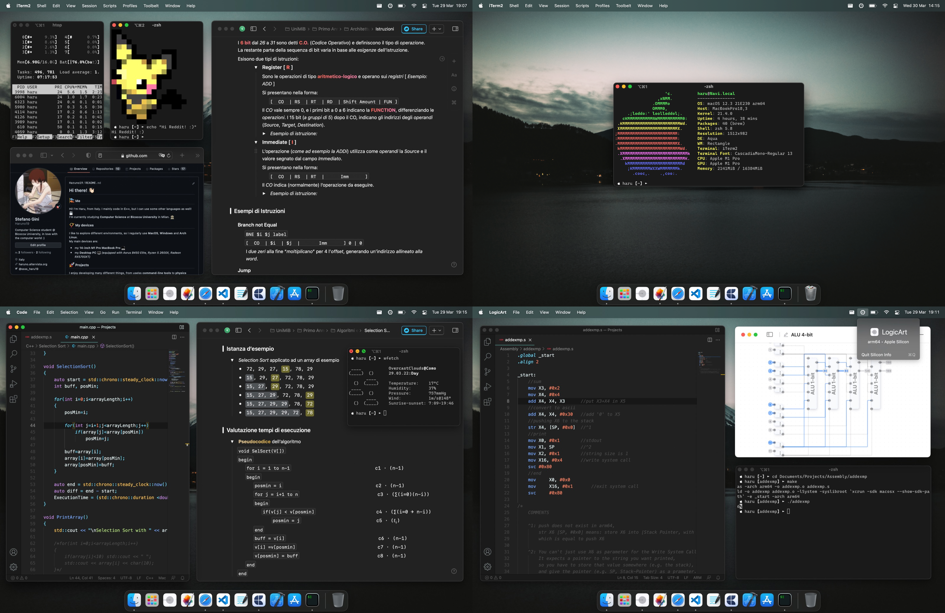945x613 pixels.
Task: Open Selection menu in Code menu bar
Action: click(x=69, y=312)
